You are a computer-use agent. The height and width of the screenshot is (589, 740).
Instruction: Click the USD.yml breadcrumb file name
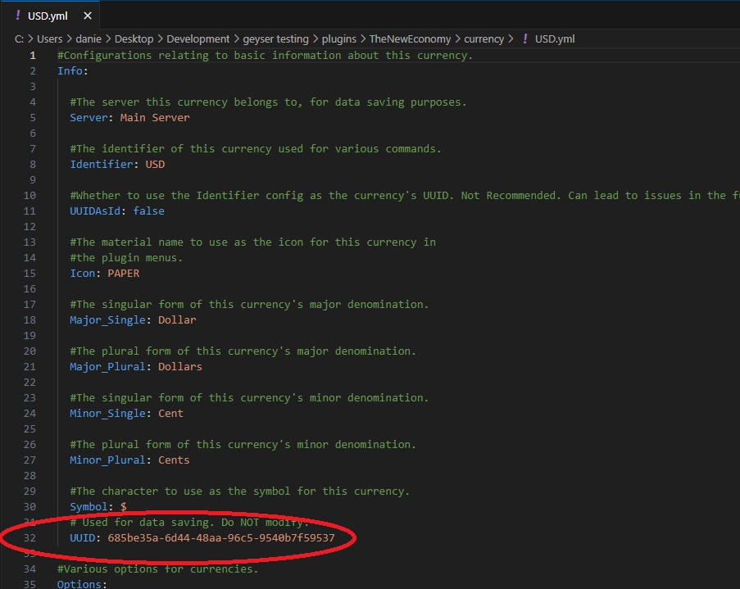coord(555,39)
